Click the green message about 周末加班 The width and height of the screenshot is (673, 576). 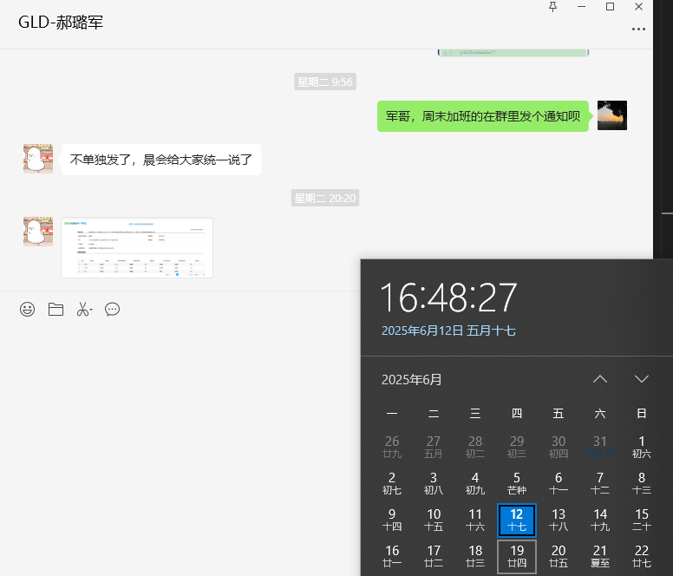click(x=483, y=116)
